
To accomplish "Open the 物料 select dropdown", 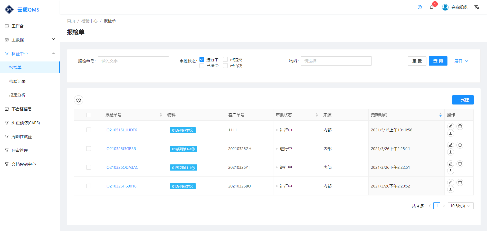I will [336, 61].
